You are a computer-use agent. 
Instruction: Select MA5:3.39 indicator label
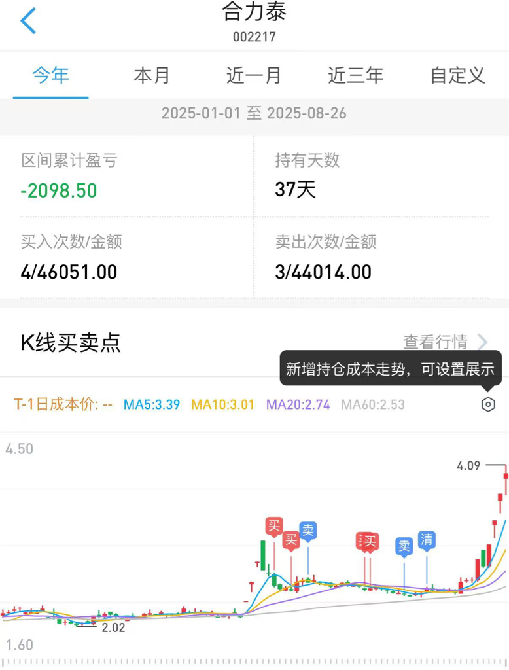(x=152, y=404)
